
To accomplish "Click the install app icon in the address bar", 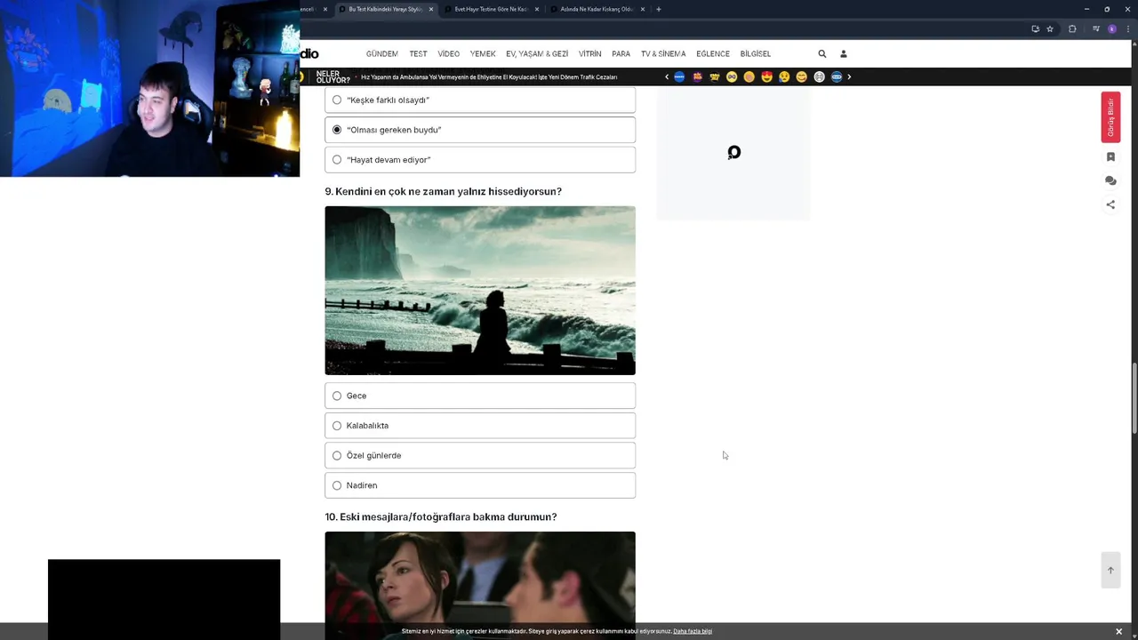I will pyautogui.click(x=1036, y=28).
